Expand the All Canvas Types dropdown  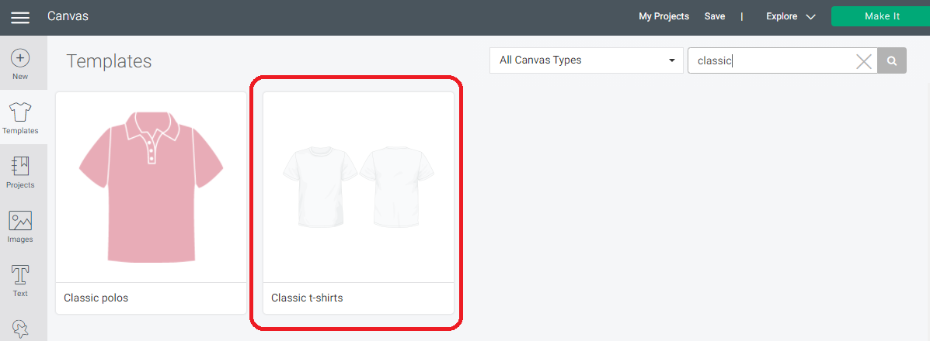pos(586,60)
